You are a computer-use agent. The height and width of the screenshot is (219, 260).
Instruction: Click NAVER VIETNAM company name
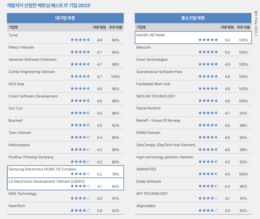click(150, 35)
